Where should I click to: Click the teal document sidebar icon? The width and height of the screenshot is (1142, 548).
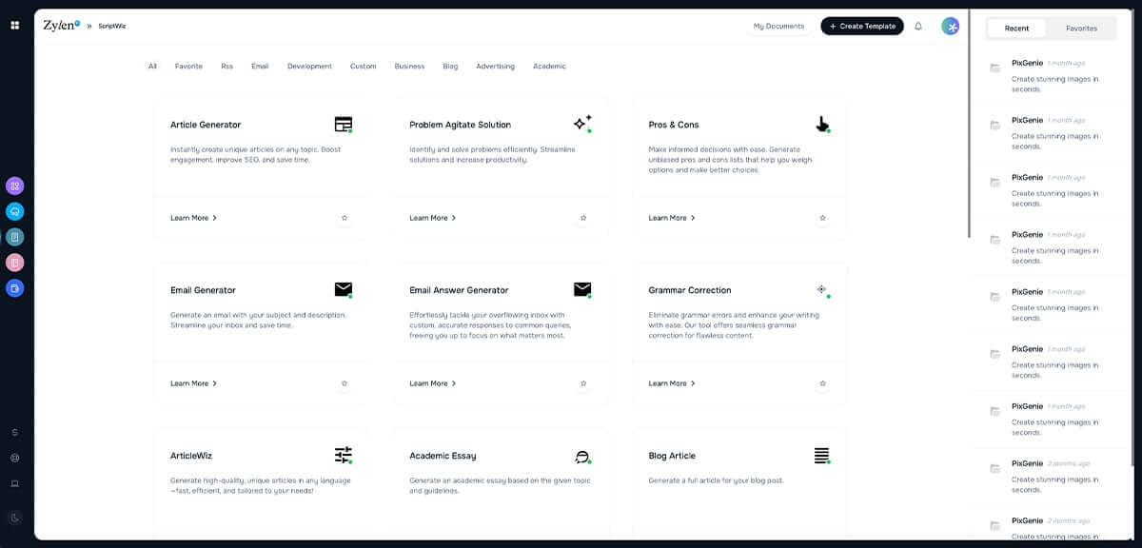14,237
